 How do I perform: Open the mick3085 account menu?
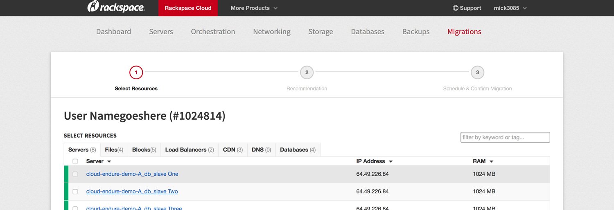click(x=510, y=8)
